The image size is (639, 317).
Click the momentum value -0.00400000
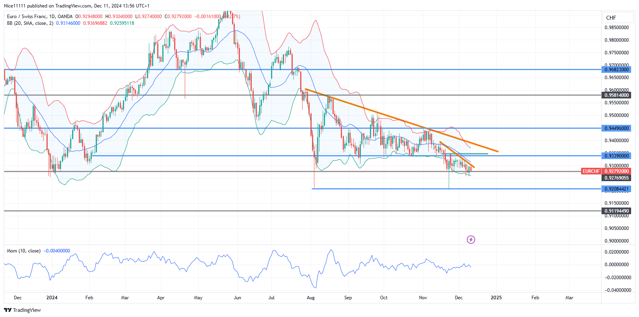57,251
